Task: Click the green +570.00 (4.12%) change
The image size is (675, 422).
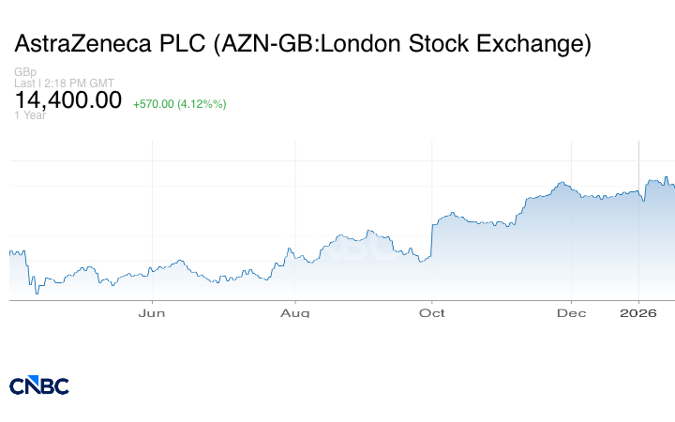Action: click(x=179, y=103)
